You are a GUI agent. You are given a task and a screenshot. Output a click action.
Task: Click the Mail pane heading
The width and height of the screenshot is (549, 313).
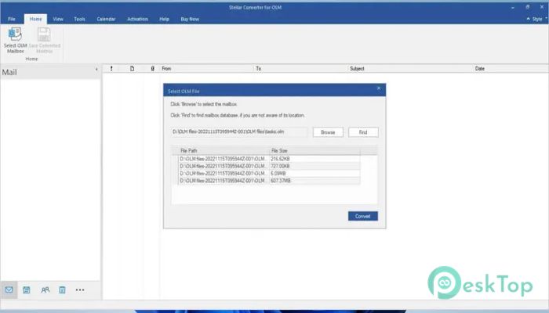coord(9,72)
